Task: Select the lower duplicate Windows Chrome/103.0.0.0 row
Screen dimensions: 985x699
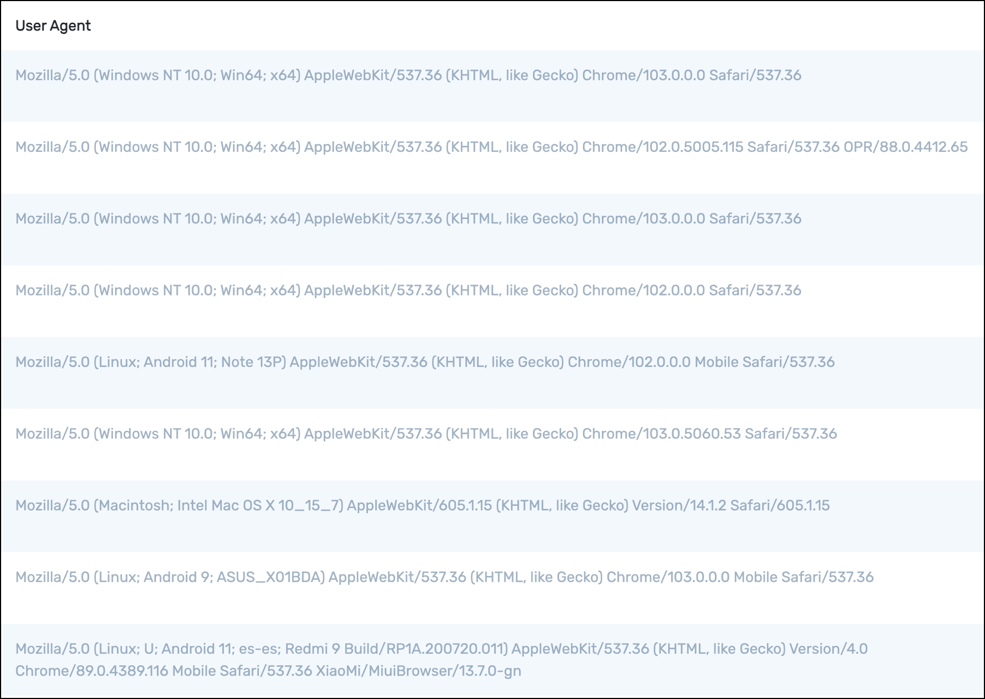Action: [492, 229]
